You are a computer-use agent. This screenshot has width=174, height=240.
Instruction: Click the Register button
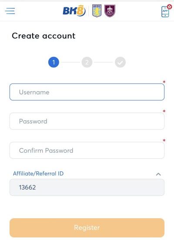point(87,228)
